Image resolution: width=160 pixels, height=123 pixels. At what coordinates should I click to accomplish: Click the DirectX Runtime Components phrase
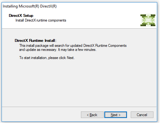(x=105, y=46)
